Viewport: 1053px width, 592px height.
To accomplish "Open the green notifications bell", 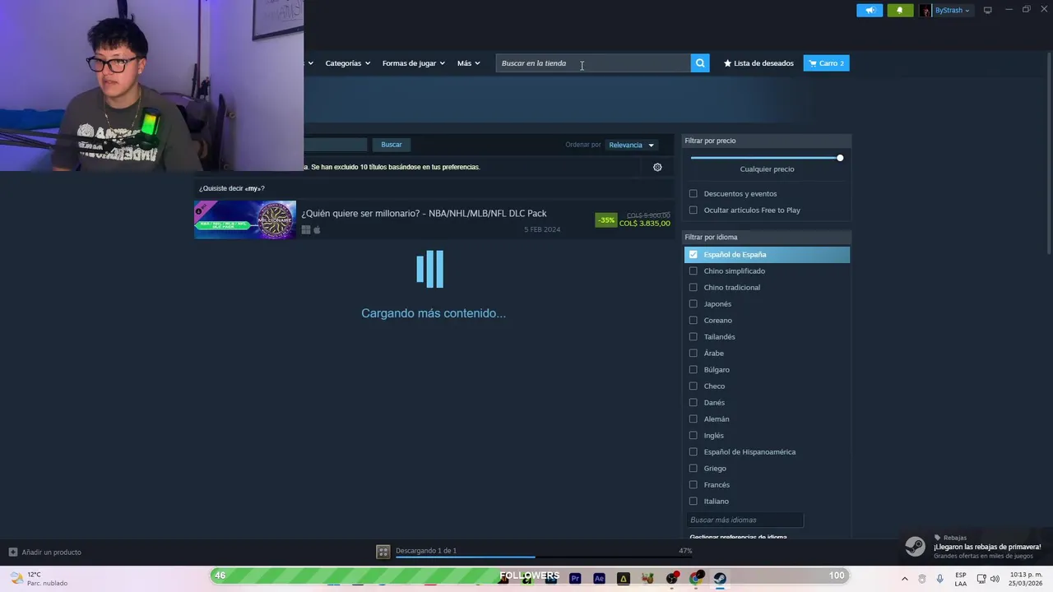I will [x=900, y=10].
